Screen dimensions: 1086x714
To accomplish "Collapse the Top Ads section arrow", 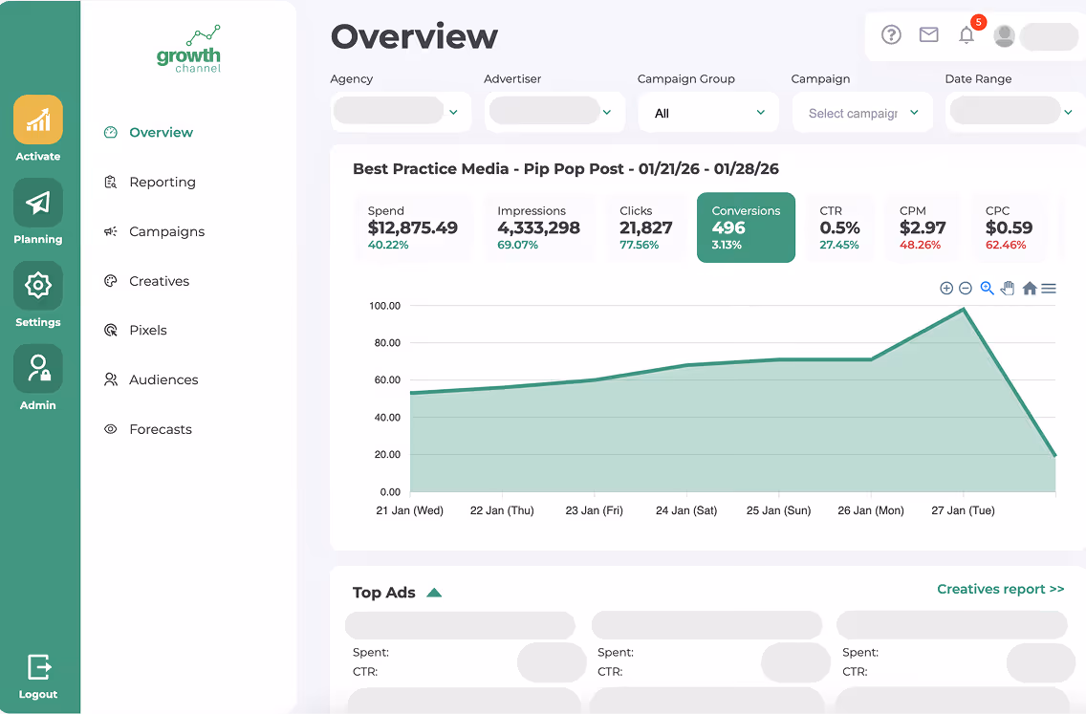I will coord(435,592).
